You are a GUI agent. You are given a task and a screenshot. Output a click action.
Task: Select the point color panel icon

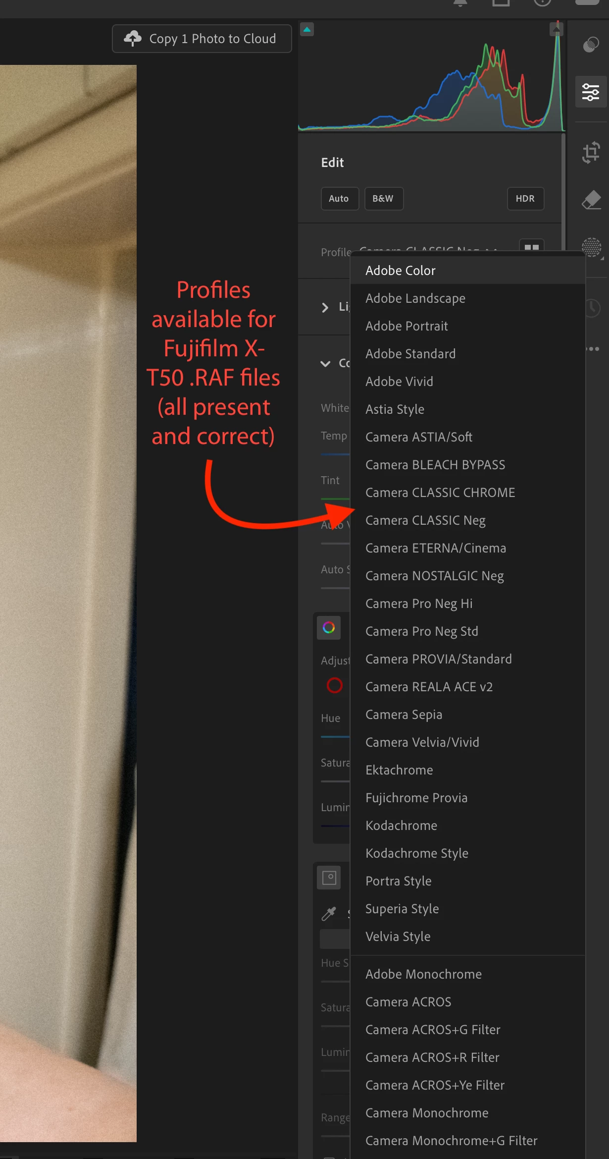point(329,878)
